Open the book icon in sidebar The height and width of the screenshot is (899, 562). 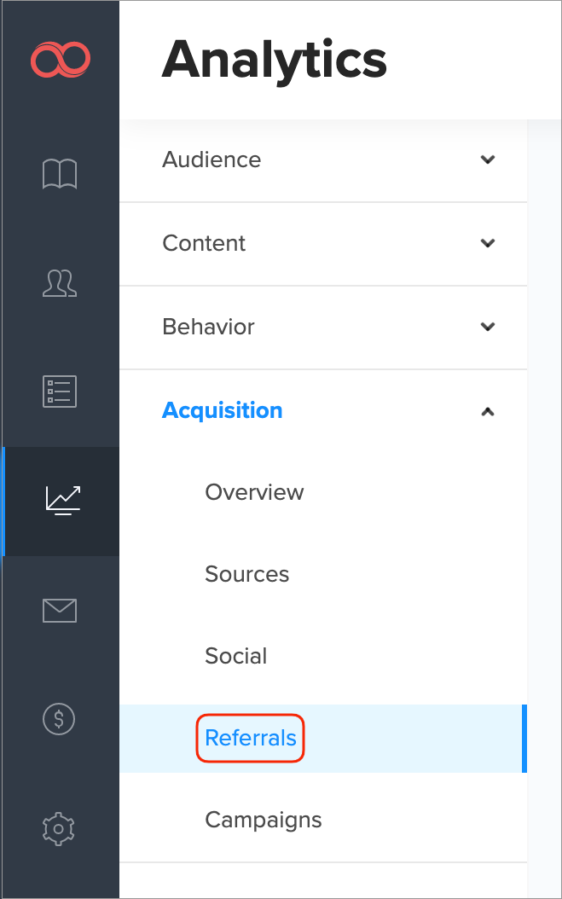60,174
